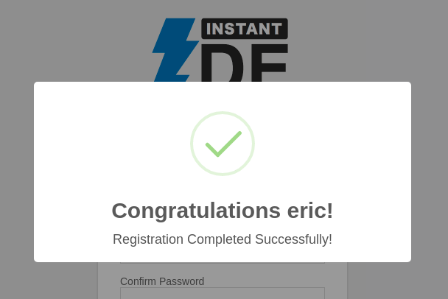
Task: Click the green checkmark success icon
Action: (x=223, y=144)
